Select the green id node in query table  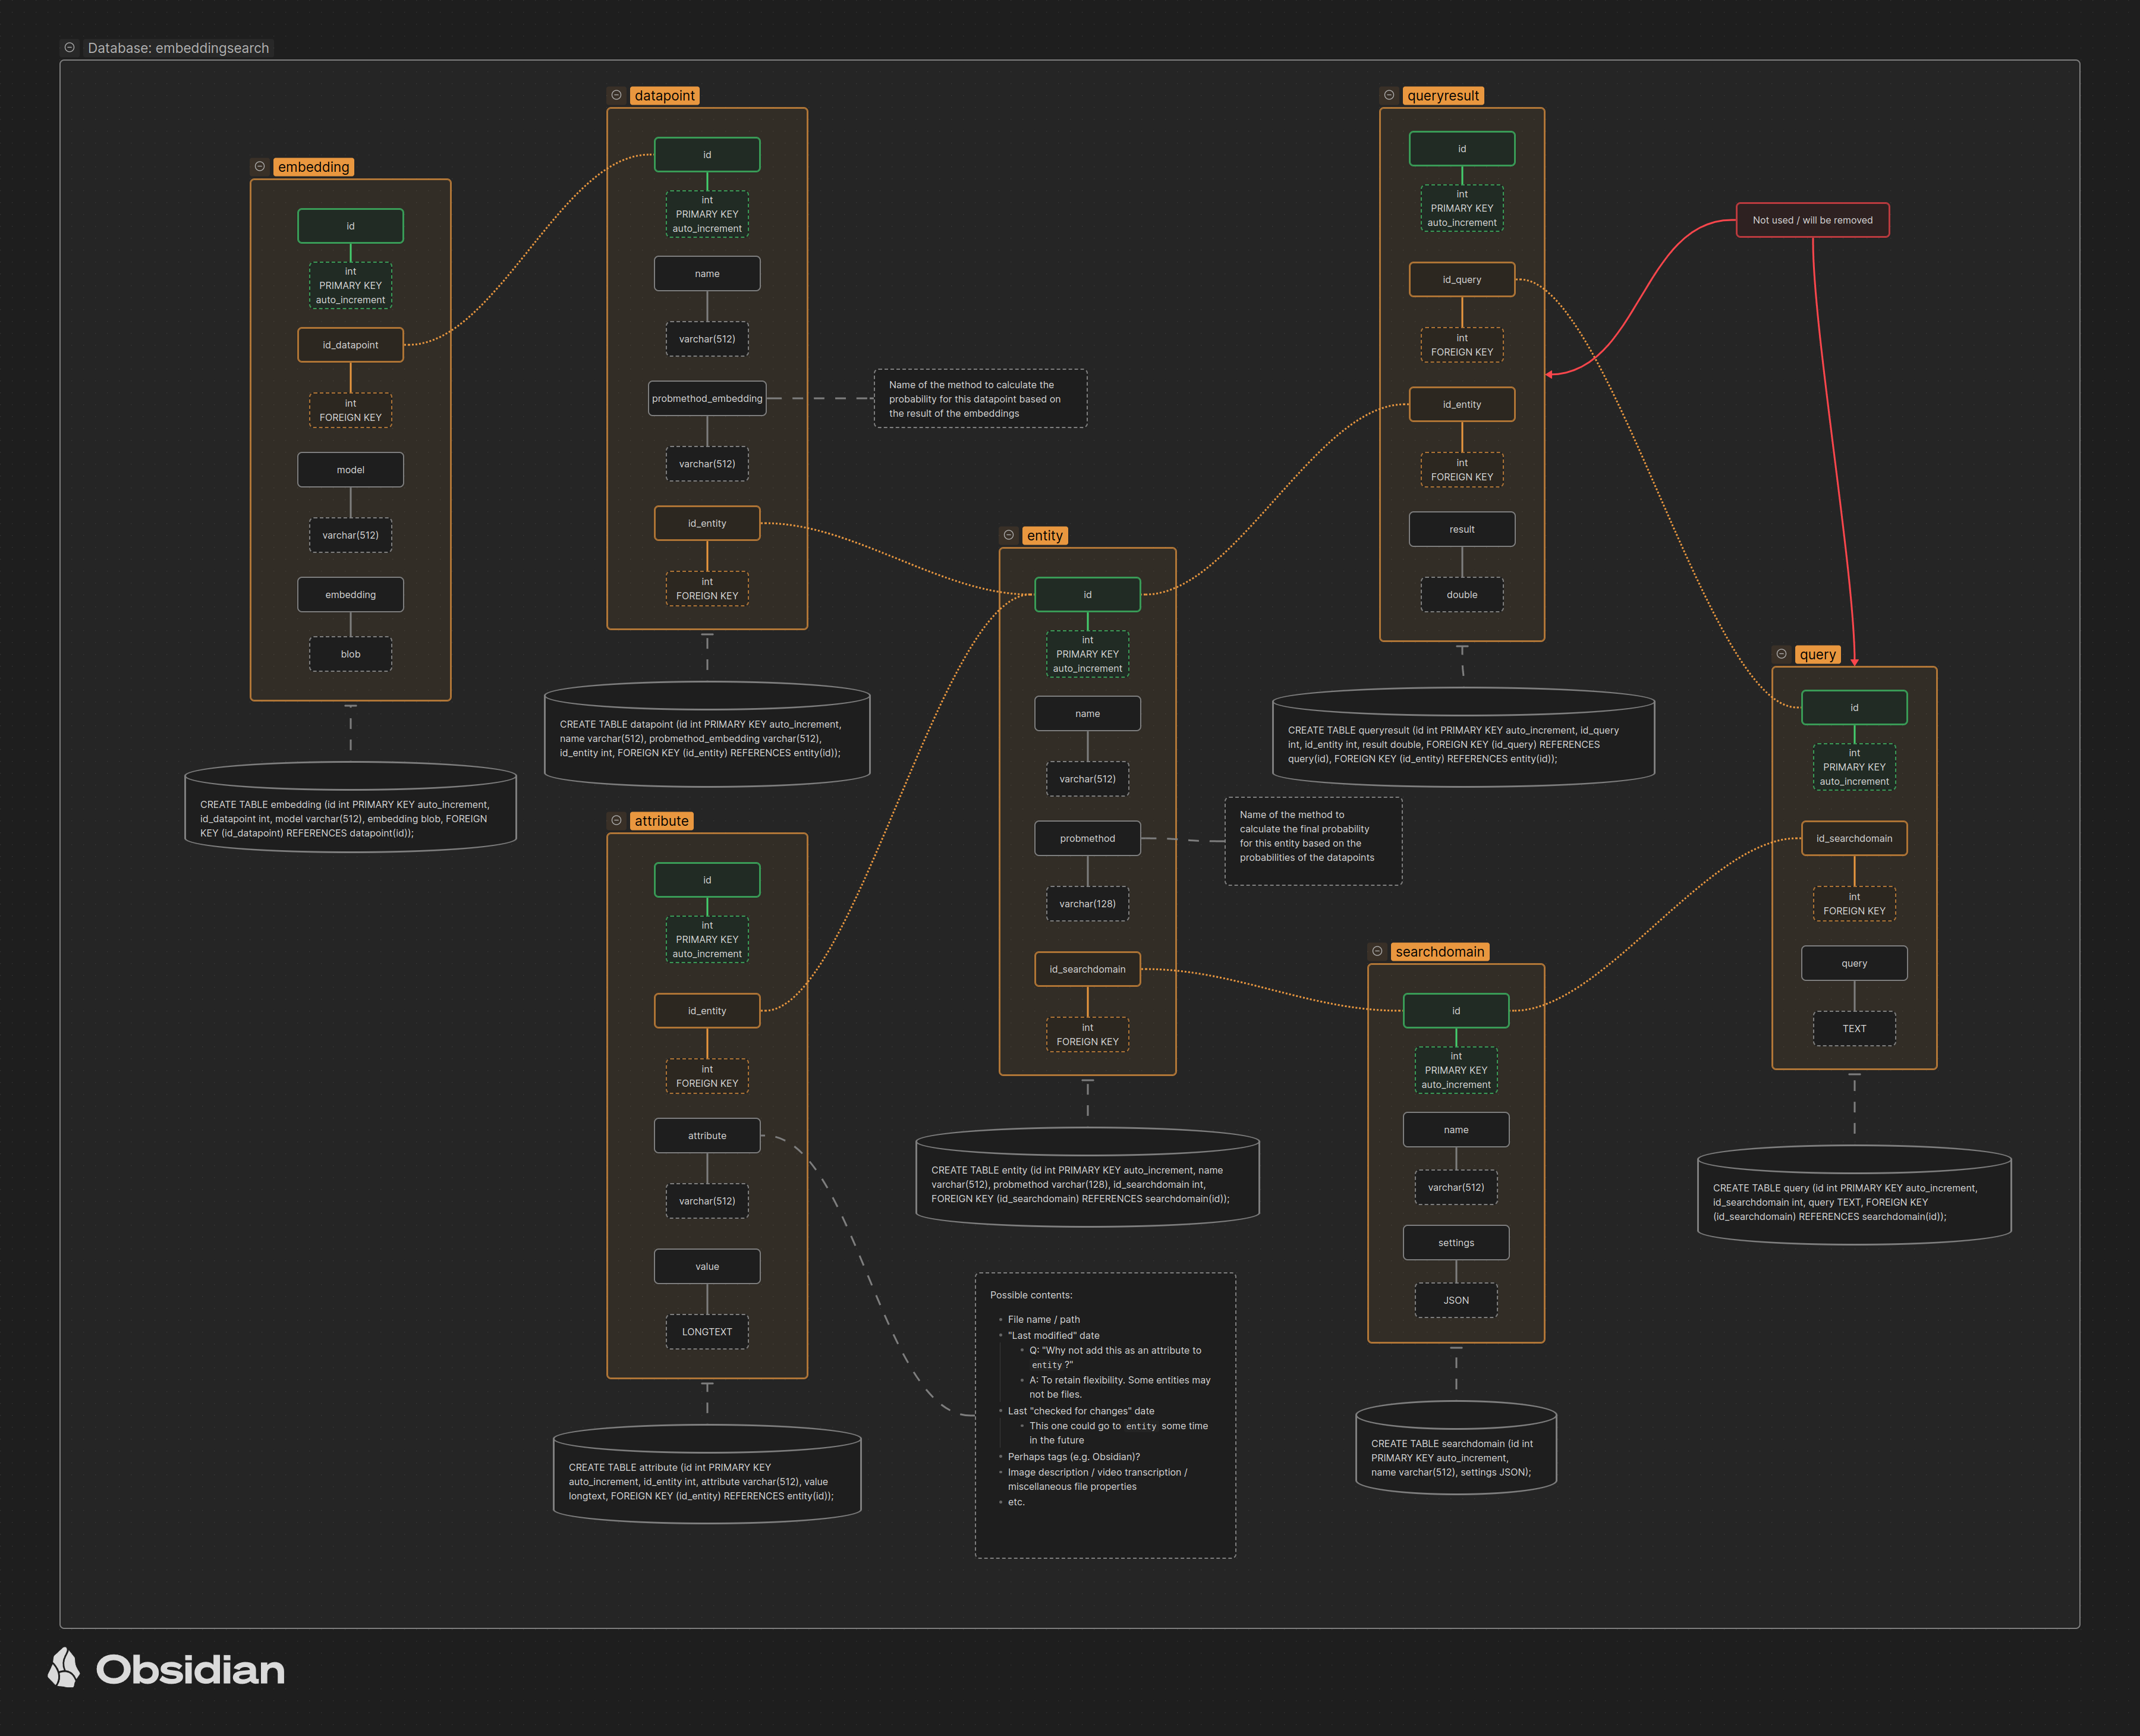coord(1853,708)
